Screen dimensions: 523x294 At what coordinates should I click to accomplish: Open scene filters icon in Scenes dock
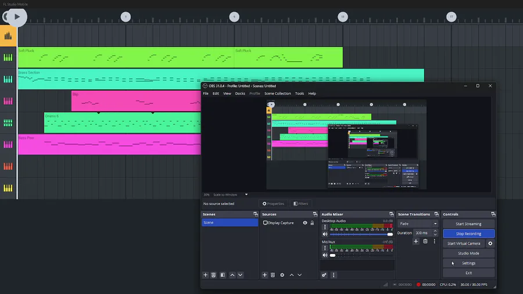pos(223,275)
